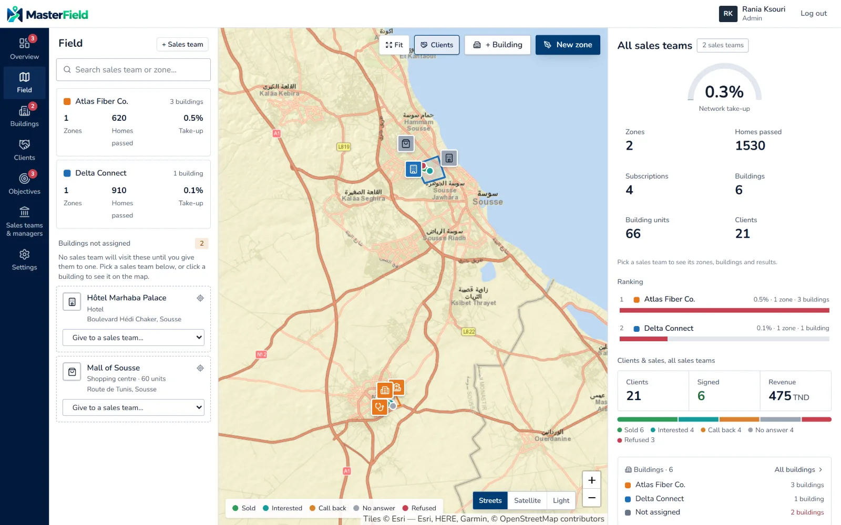The image size is (841, 525).
Task: Open sales team dropdown for Hôtel Marhaba Palace
Action: [134, 338]
